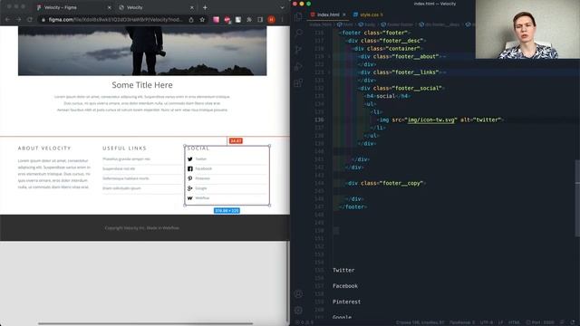Open the Extensions view in VS Code
Image resolution: width=580 pixels, height=326 pixels.
coord(298,83)
